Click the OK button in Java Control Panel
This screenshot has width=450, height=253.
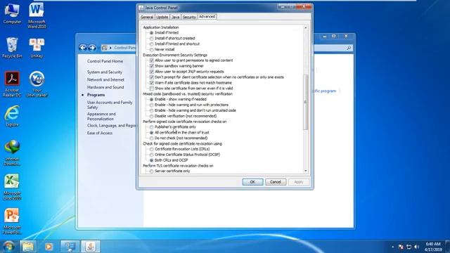(x=252, y=182)
